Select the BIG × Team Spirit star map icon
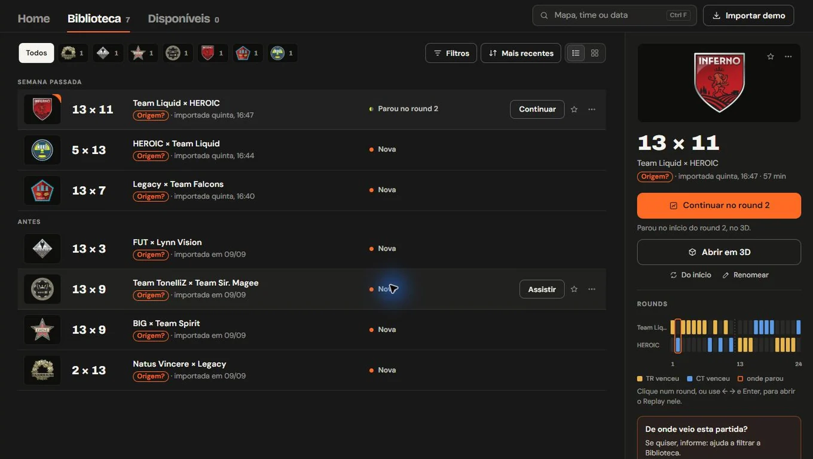This screenshot has height=459, width=813. pyautogui.click(x=42, y=329)
